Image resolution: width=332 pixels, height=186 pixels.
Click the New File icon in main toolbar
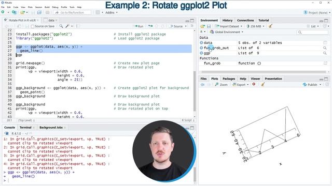[x=3, y=12]
